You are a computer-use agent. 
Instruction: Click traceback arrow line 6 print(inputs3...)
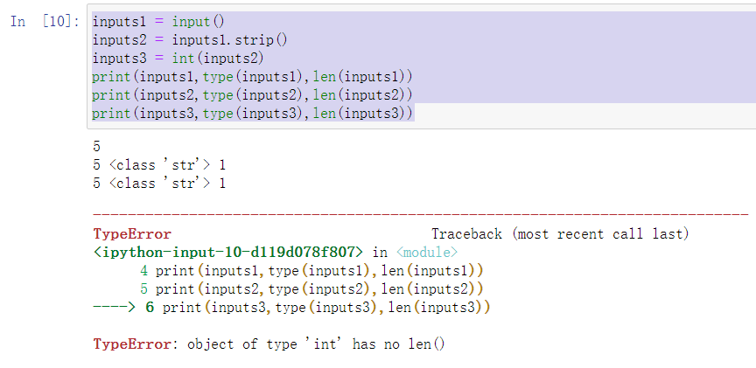tap(291, 308)
